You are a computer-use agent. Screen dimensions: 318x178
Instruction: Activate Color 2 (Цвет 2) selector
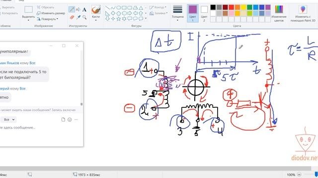pyautogui.click(x=204, y=13)
